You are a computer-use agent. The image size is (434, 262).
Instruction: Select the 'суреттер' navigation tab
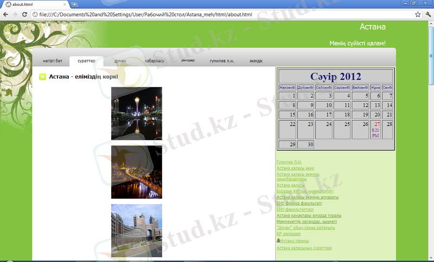(86, 61)
